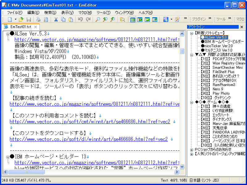Follow the link below 【記事の続きを読む】
The image size is (247, 185).
(94, 104)
